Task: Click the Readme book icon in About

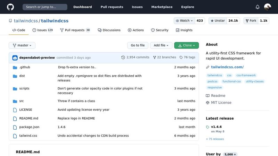Action: click(x=207, y=96)
